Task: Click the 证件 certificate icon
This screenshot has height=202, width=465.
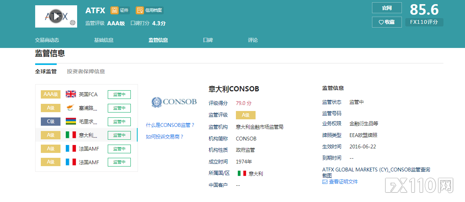Action: click(x=114, y=10)
